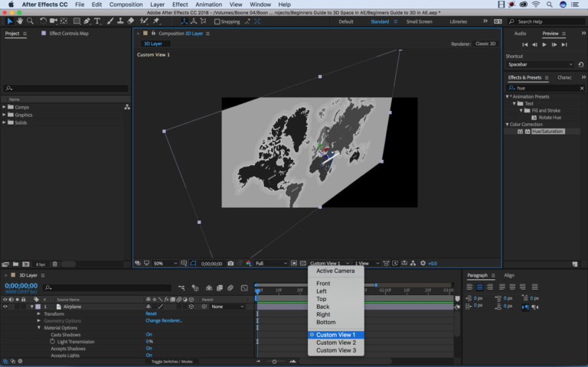Open the 1 View layout dropdown

pyautogui.click(x=367, y=264)
